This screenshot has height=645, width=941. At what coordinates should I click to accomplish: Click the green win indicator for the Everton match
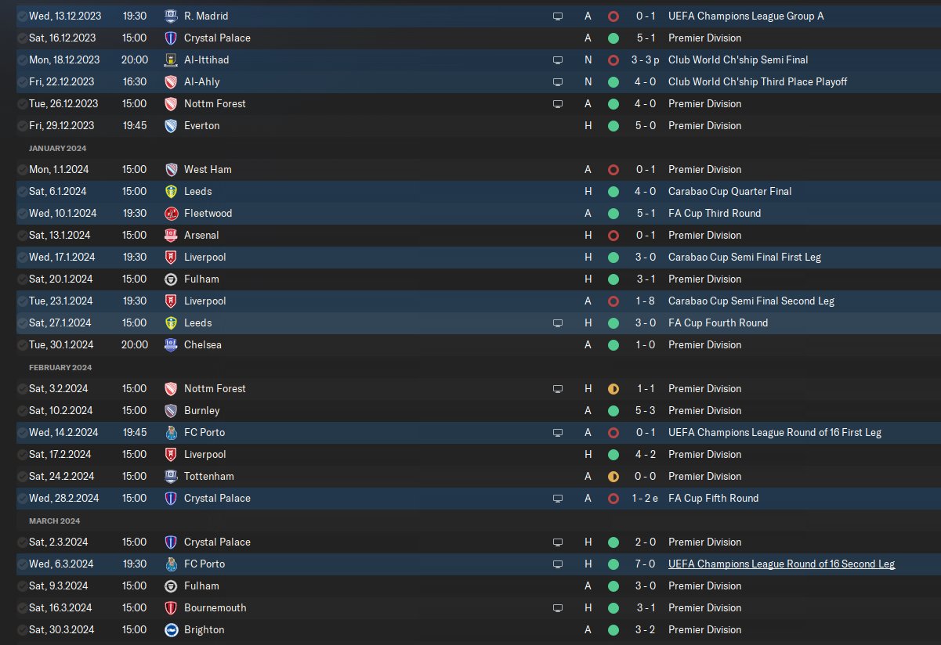click(613, 125)
